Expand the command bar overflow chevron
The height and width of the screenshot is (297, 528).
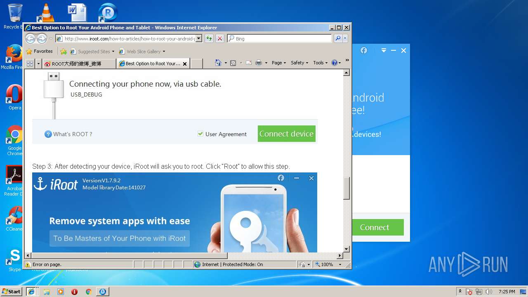pyautogui.click(x=347, y=60)
